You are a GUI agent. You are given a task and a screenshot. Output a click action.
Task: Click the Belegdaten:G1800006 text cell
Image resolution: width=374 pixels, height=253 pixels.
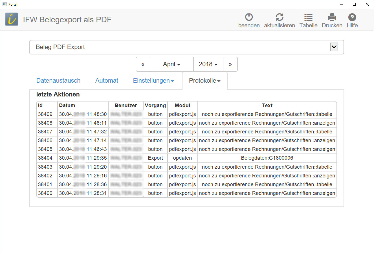[267, 158]
